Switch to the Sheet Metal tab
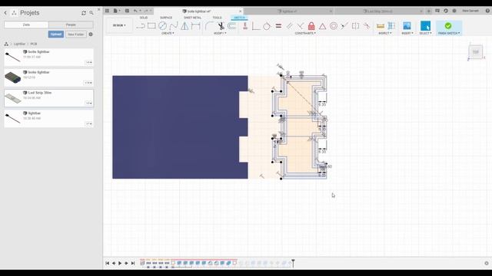 click(193, 18)
